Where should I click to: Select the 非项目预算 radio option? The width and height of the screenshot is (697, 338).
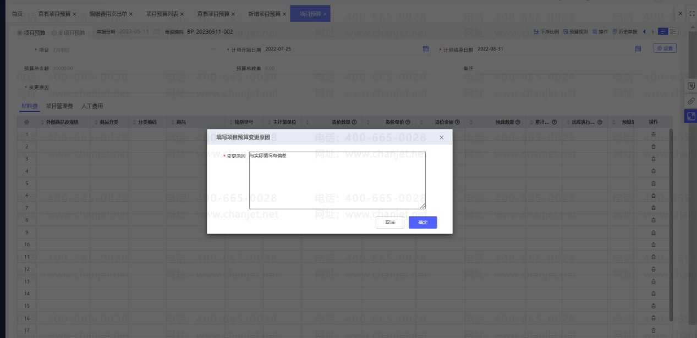tap(69, 32)
